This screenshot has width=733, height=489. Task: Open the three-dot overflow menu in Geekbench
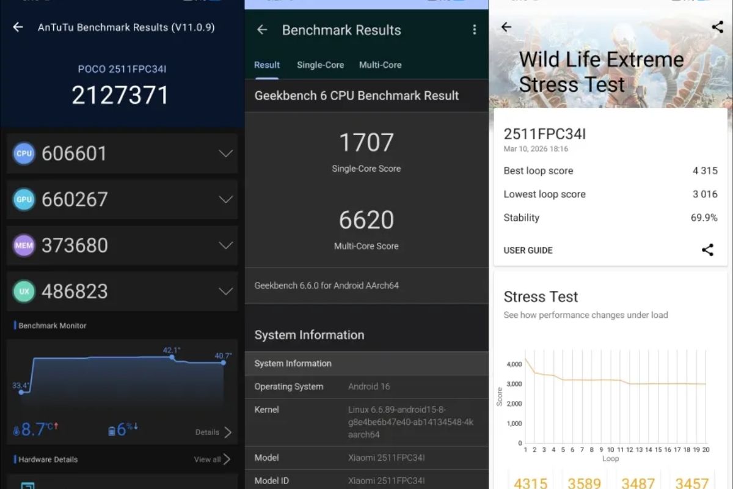click(x=474, y=29)
